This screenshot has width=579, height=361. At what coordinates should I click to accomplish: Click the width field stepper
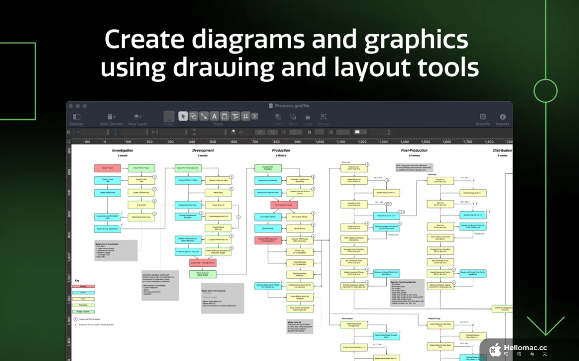[186, 132]
